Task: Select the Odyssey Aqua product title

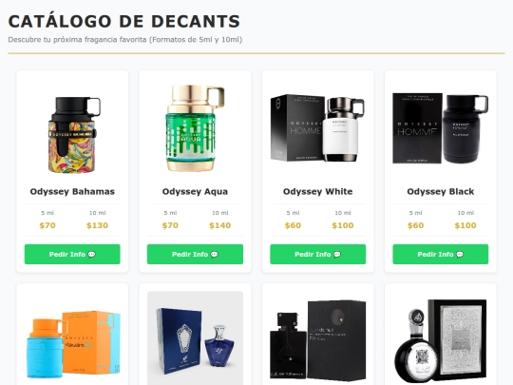Action: tap(195, 191)
